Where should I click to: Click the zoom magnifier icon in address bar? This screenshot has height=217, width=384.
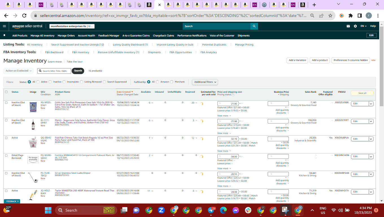(312, 16)
